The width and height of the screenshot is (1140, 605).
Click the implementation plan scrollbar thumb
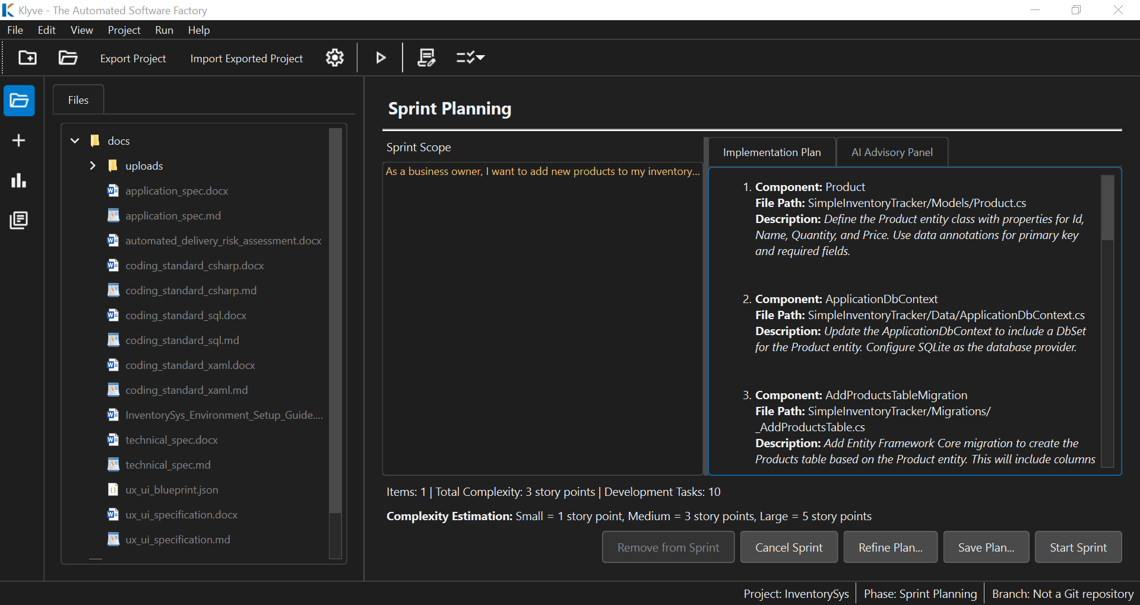[x=1107, y=208]
